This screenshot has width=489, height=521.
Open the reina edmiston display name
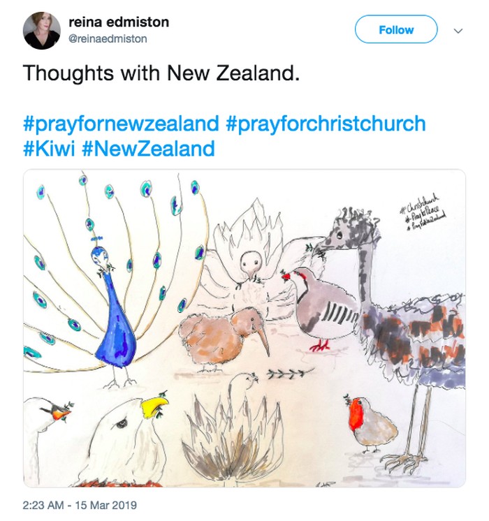click(118, 22)
